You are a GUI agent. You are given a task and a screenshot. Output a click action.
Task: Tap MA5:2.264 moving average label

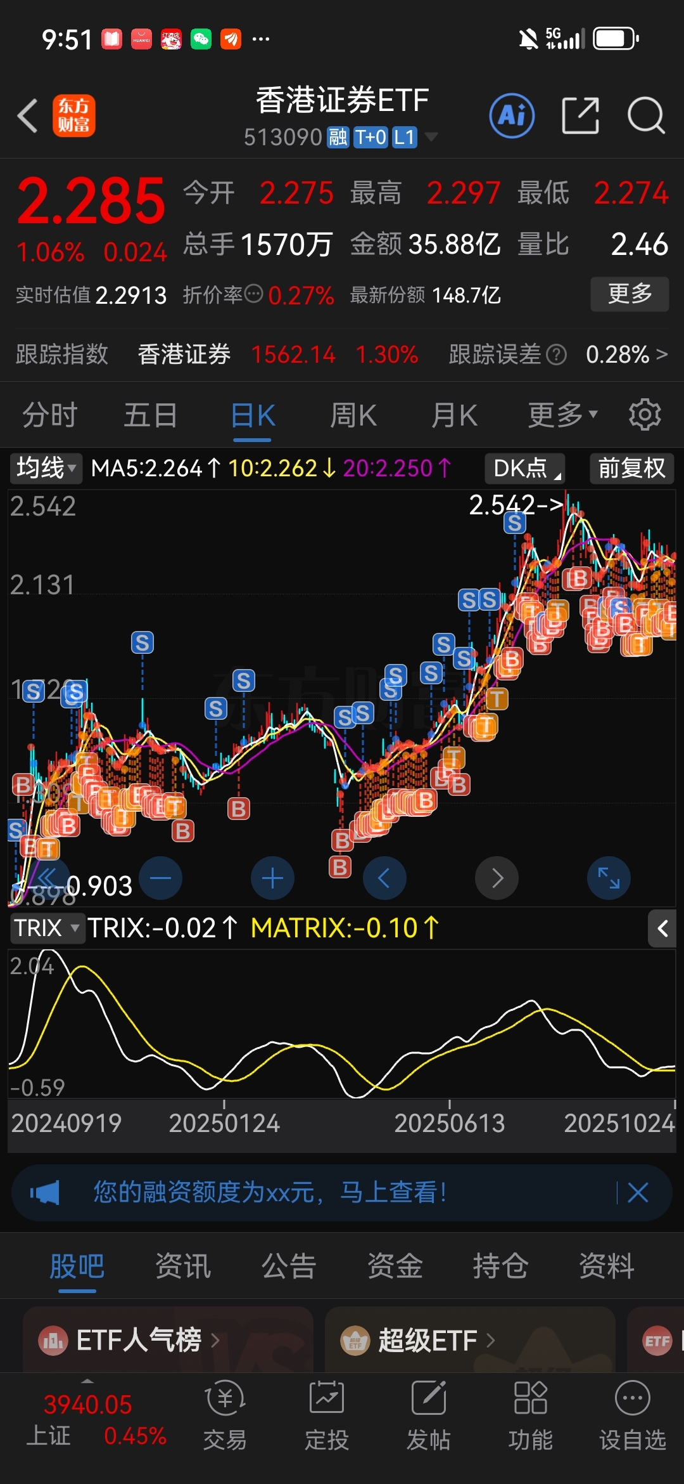point(156,468)
